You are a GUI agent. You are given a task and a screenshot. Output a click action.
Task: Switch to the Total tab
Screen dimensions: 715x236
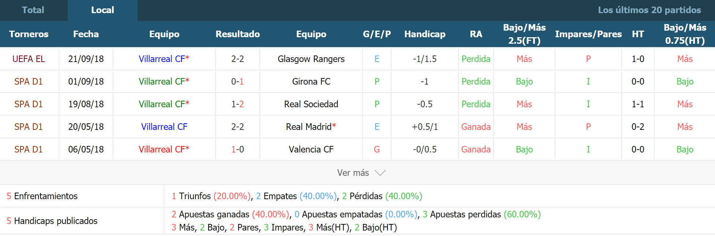33,10
